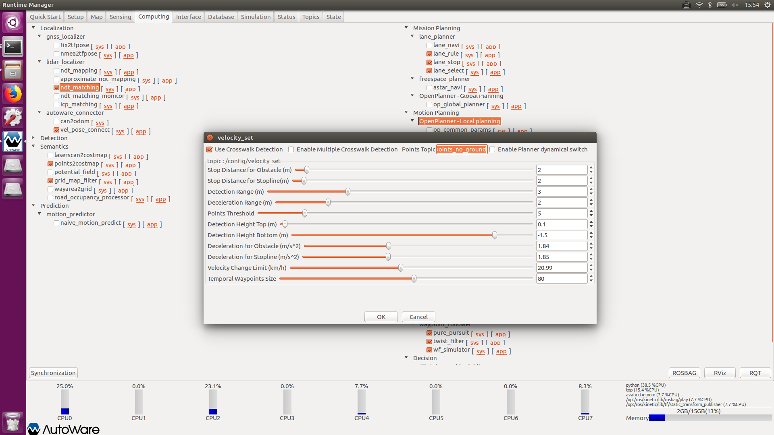Click OK in velocity_set dialog
This screenshot has width=774, height=435.
(381, 317)
